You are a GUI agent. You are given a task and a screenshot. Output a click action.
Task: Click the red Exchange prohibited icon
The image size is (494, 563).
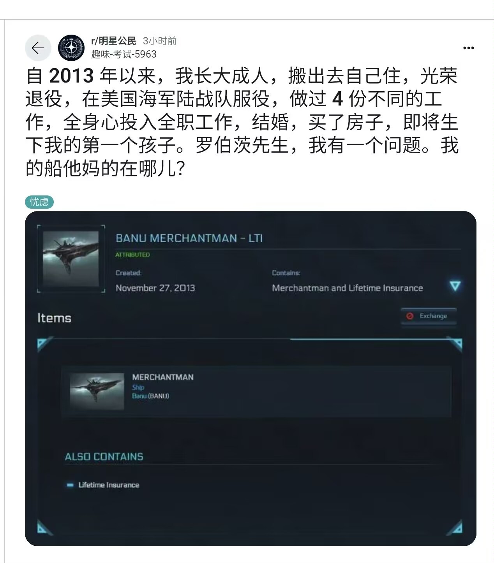click(409, 316)
